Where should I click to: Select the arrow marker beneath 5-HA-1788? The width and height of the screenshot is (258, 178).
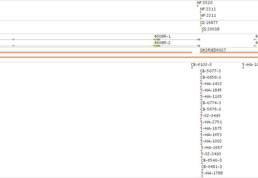[202, 176]
